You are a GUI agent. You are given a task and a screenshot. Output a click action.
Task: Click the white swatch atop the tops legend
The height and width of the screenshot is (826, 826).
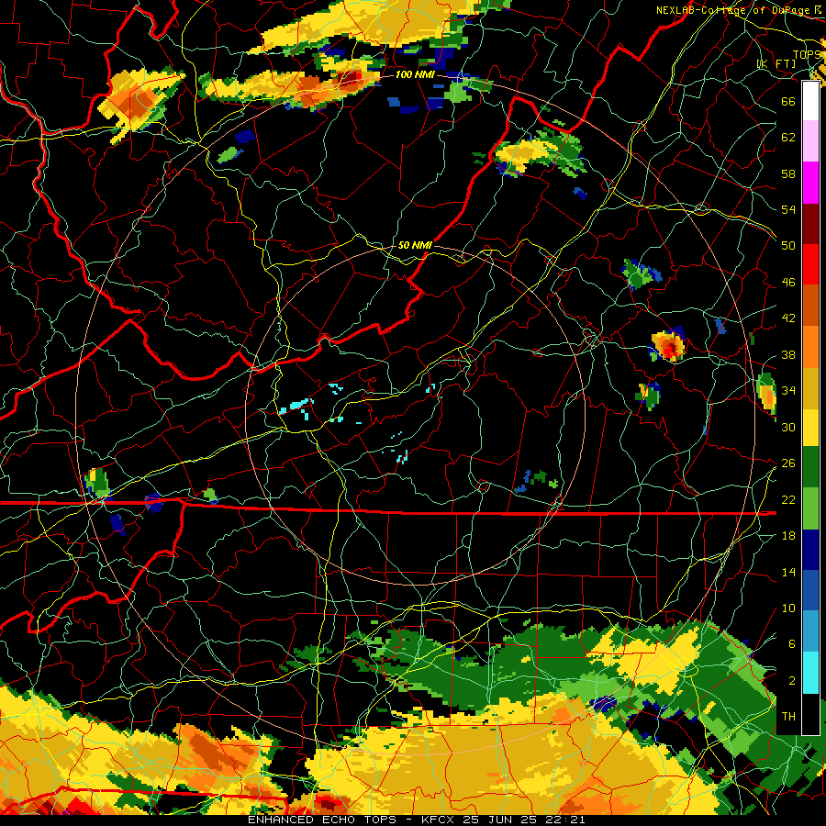pos(810,101)
